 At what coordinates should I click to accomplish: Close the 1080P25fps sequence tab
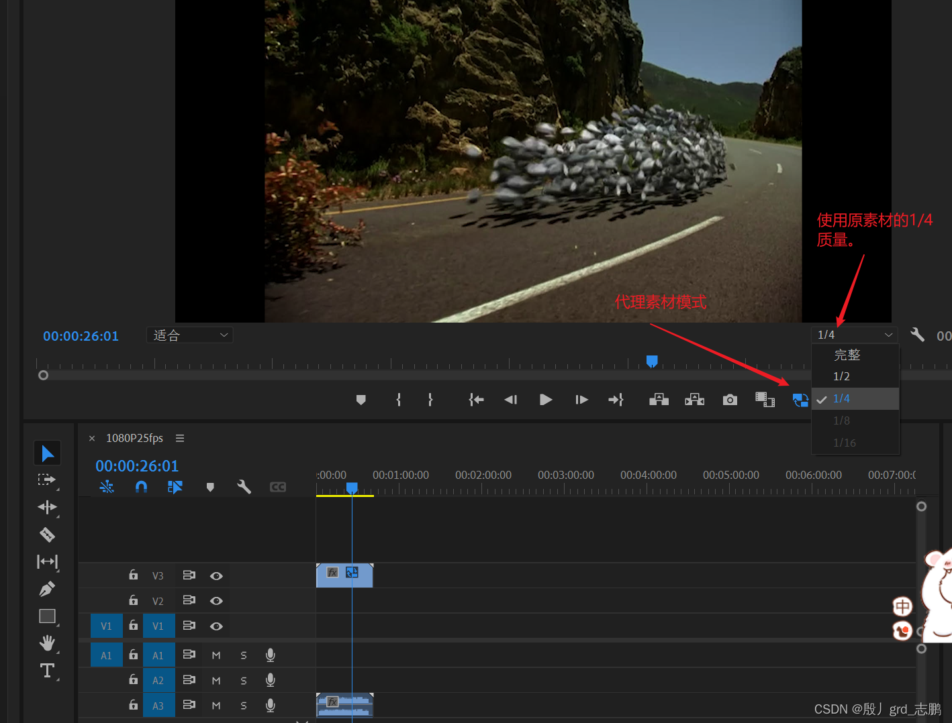92,438
